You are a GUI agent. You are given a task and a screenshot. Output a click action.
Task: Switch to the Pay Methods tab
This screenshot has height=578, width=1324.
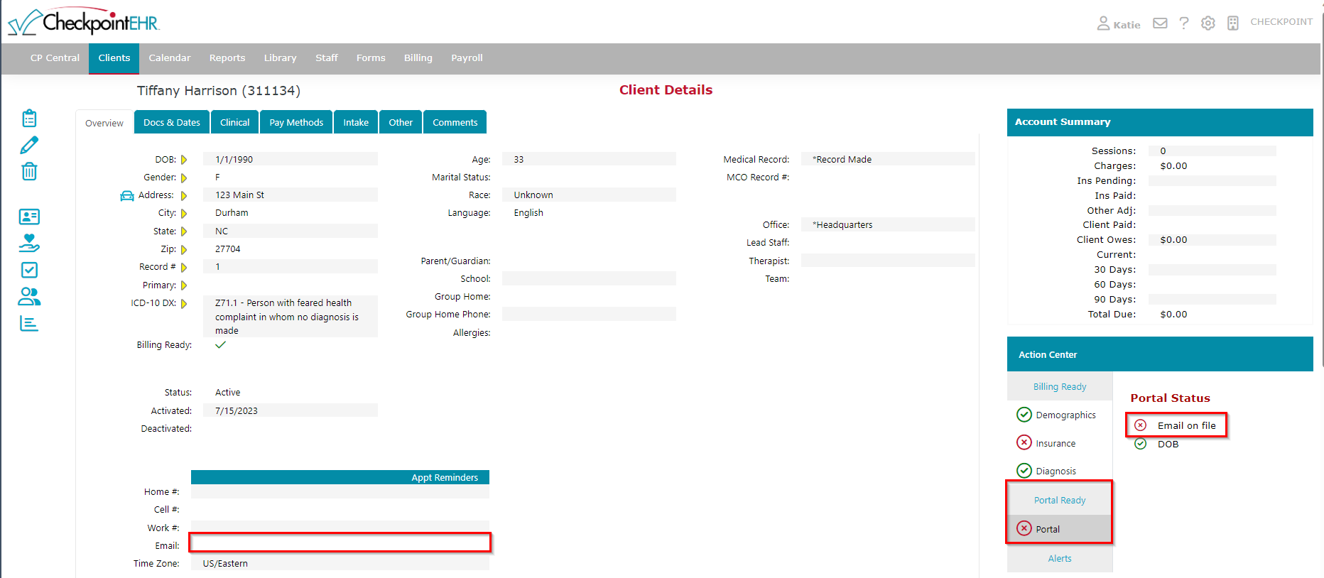296,122
